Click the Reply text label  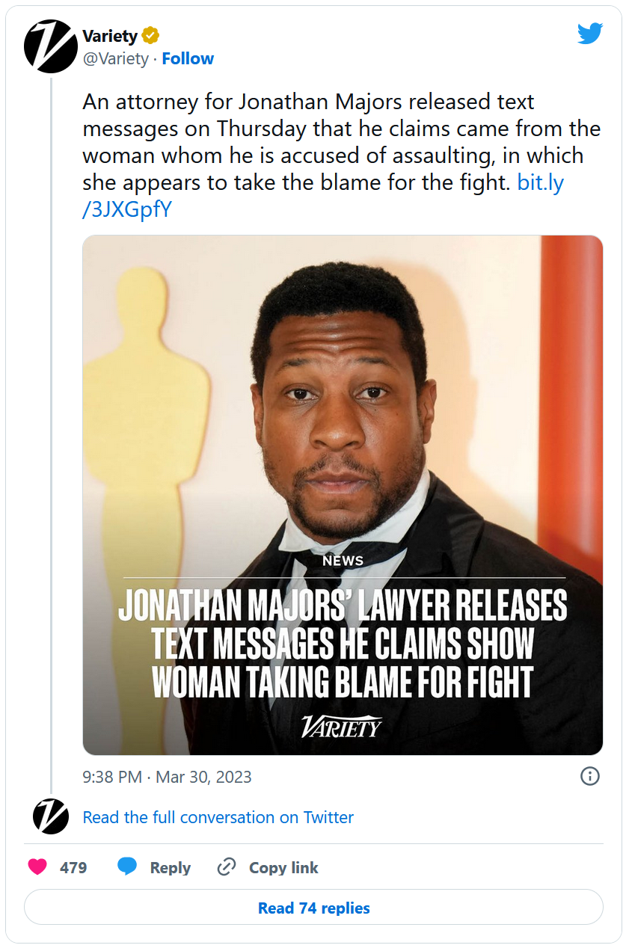click(x=170, y=867)
